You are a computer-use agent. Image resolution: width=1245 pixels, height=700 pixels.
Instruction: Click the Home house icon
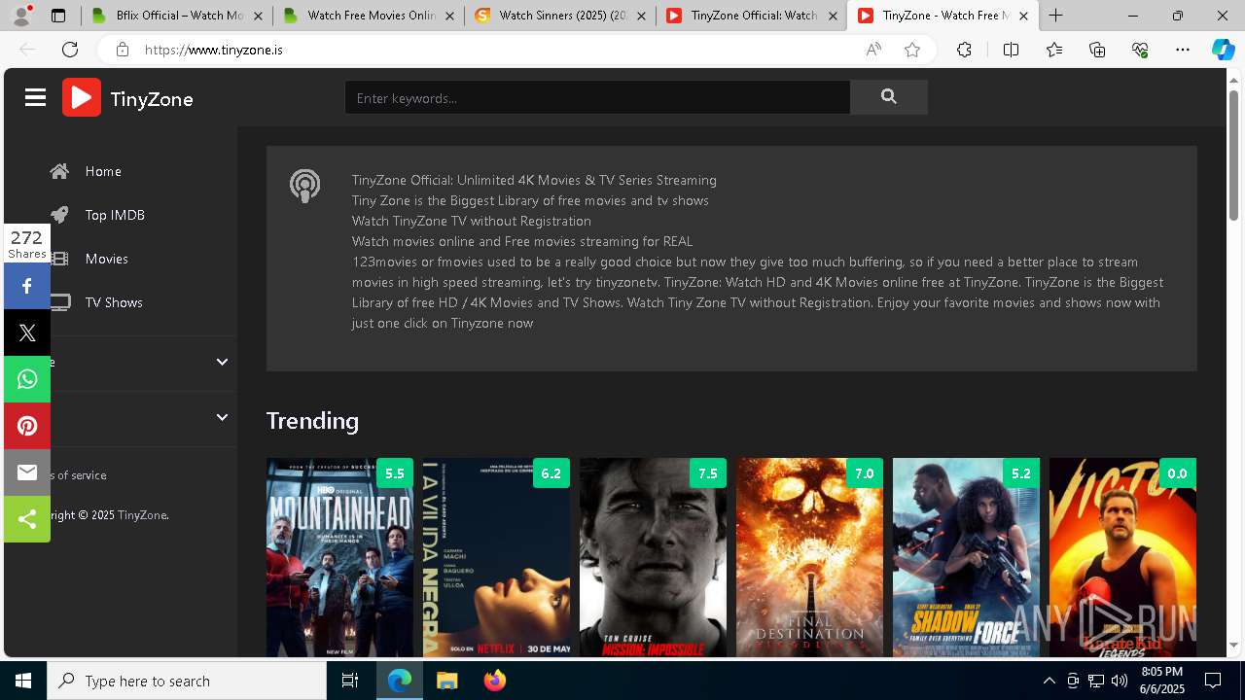[x=59, y=171]
